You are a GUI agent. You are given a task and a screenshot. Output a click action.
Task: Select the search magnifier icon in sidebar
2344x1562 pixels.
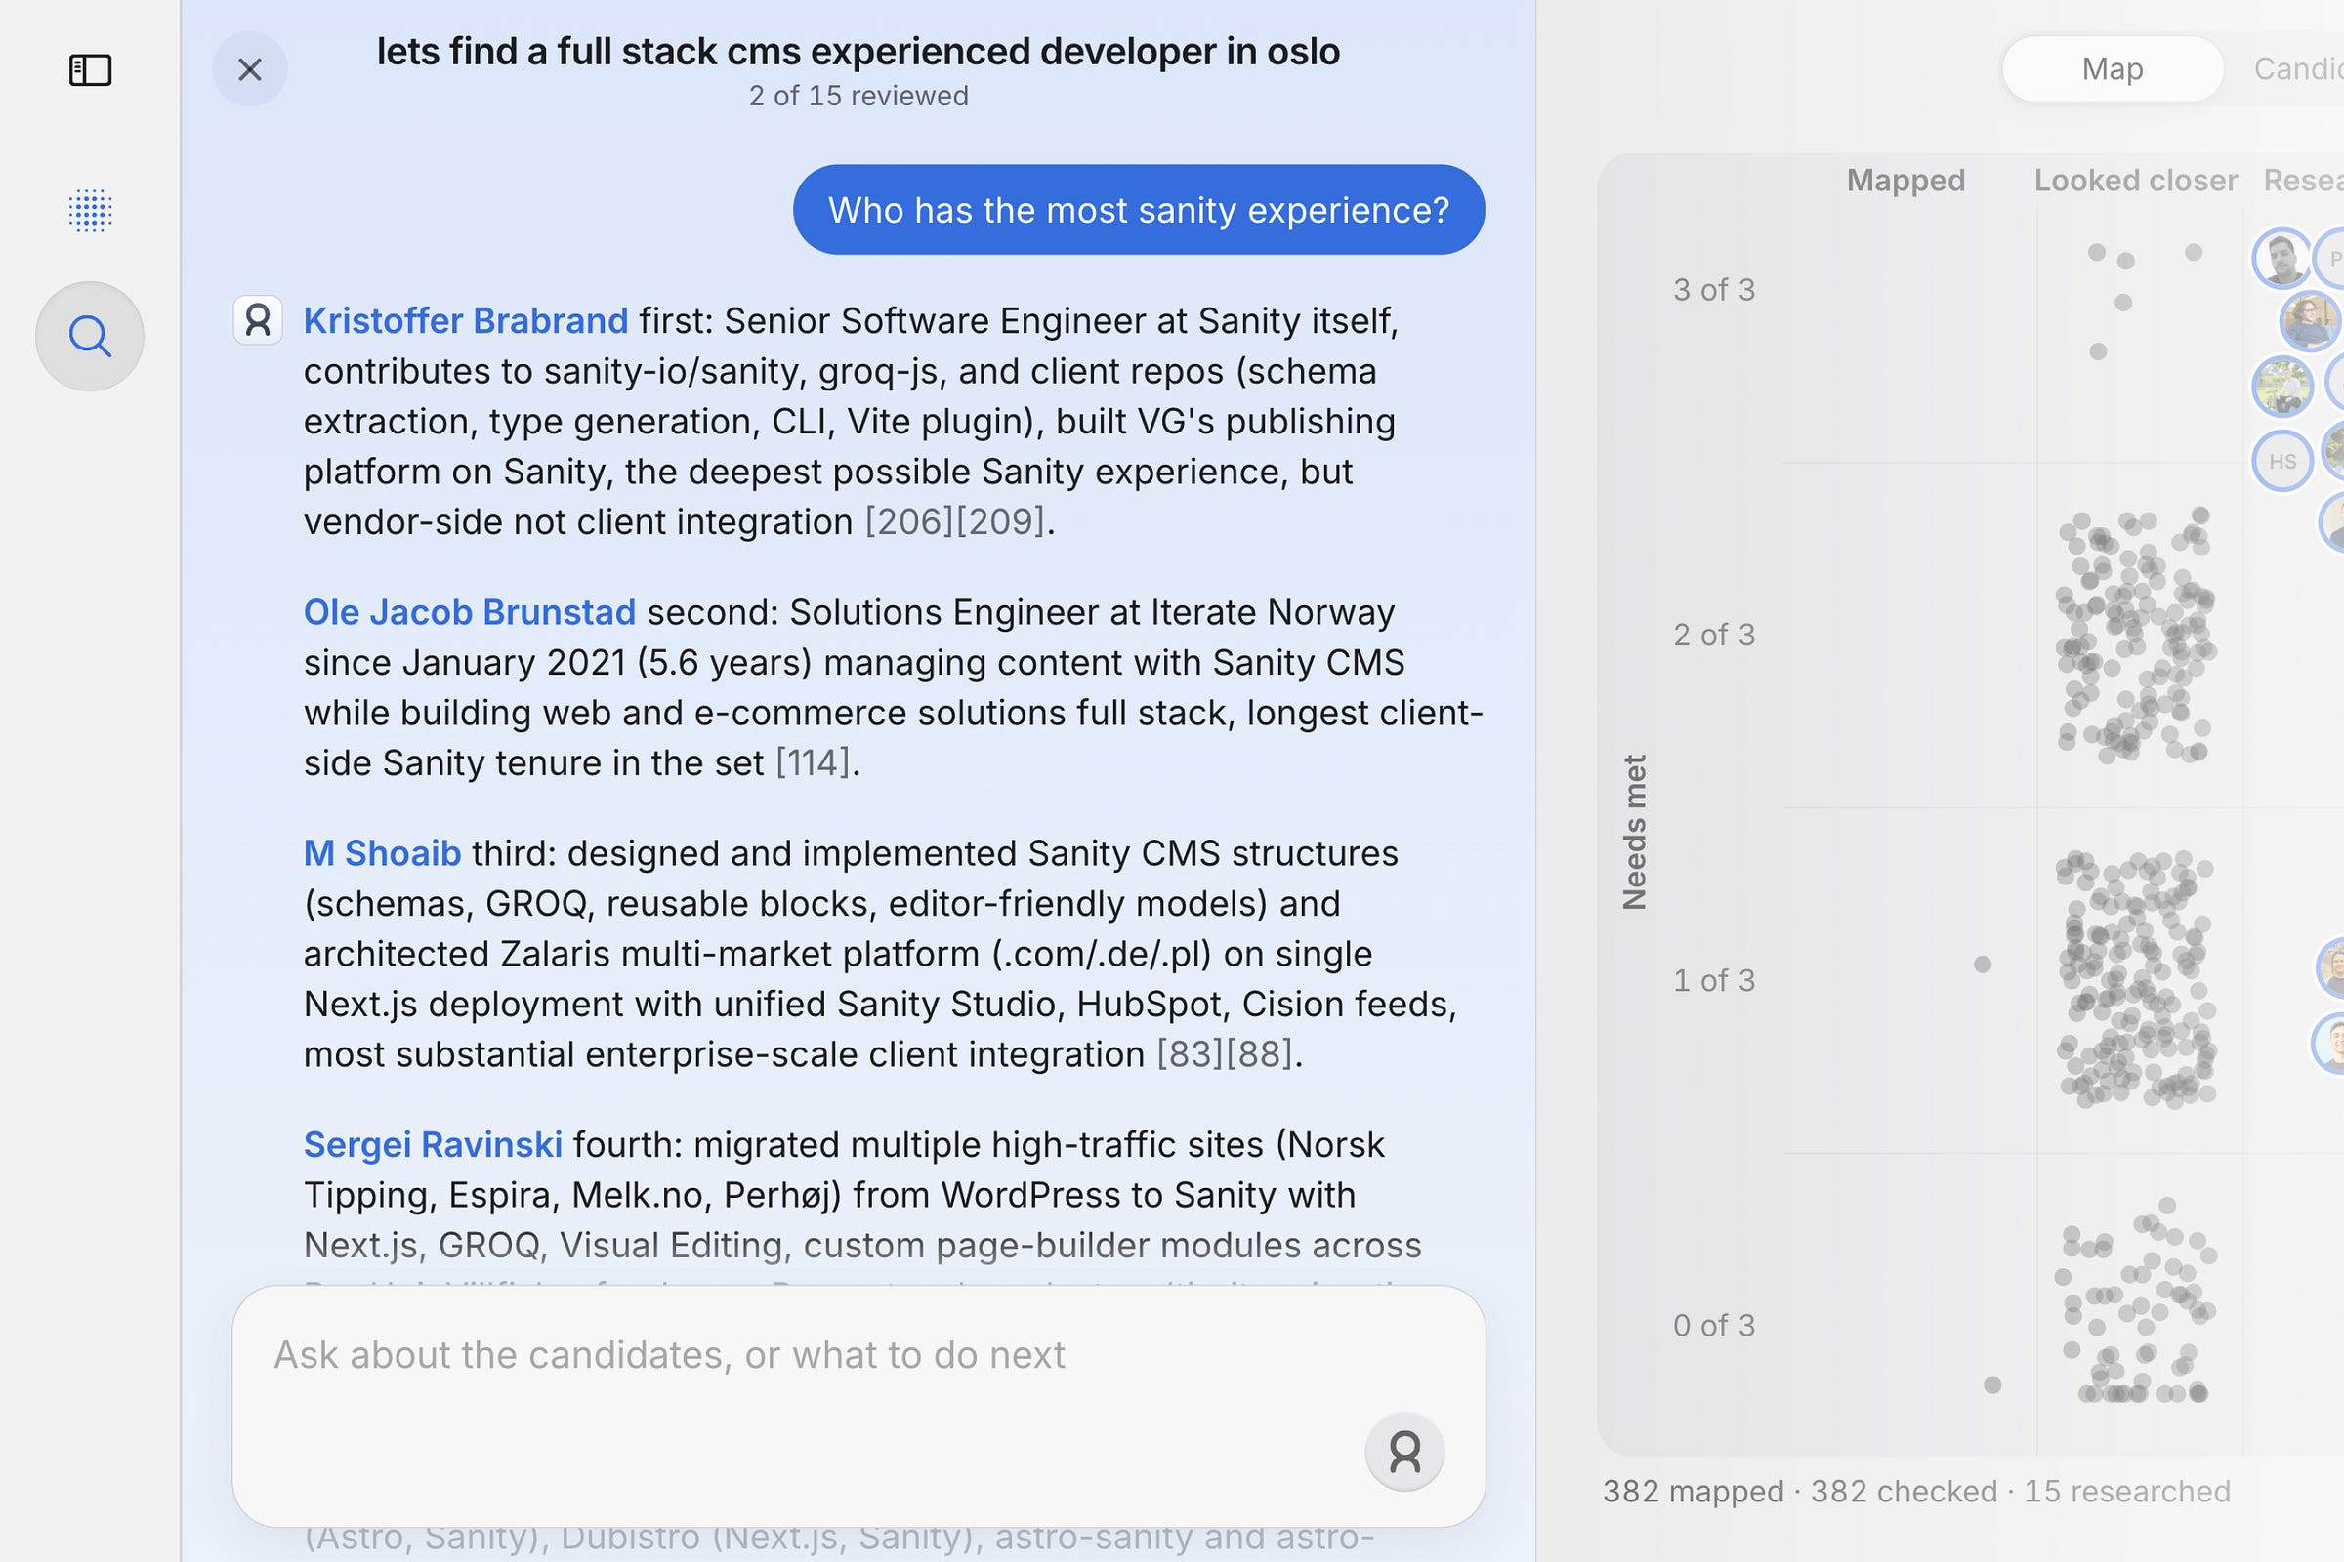tap(90, 337)
